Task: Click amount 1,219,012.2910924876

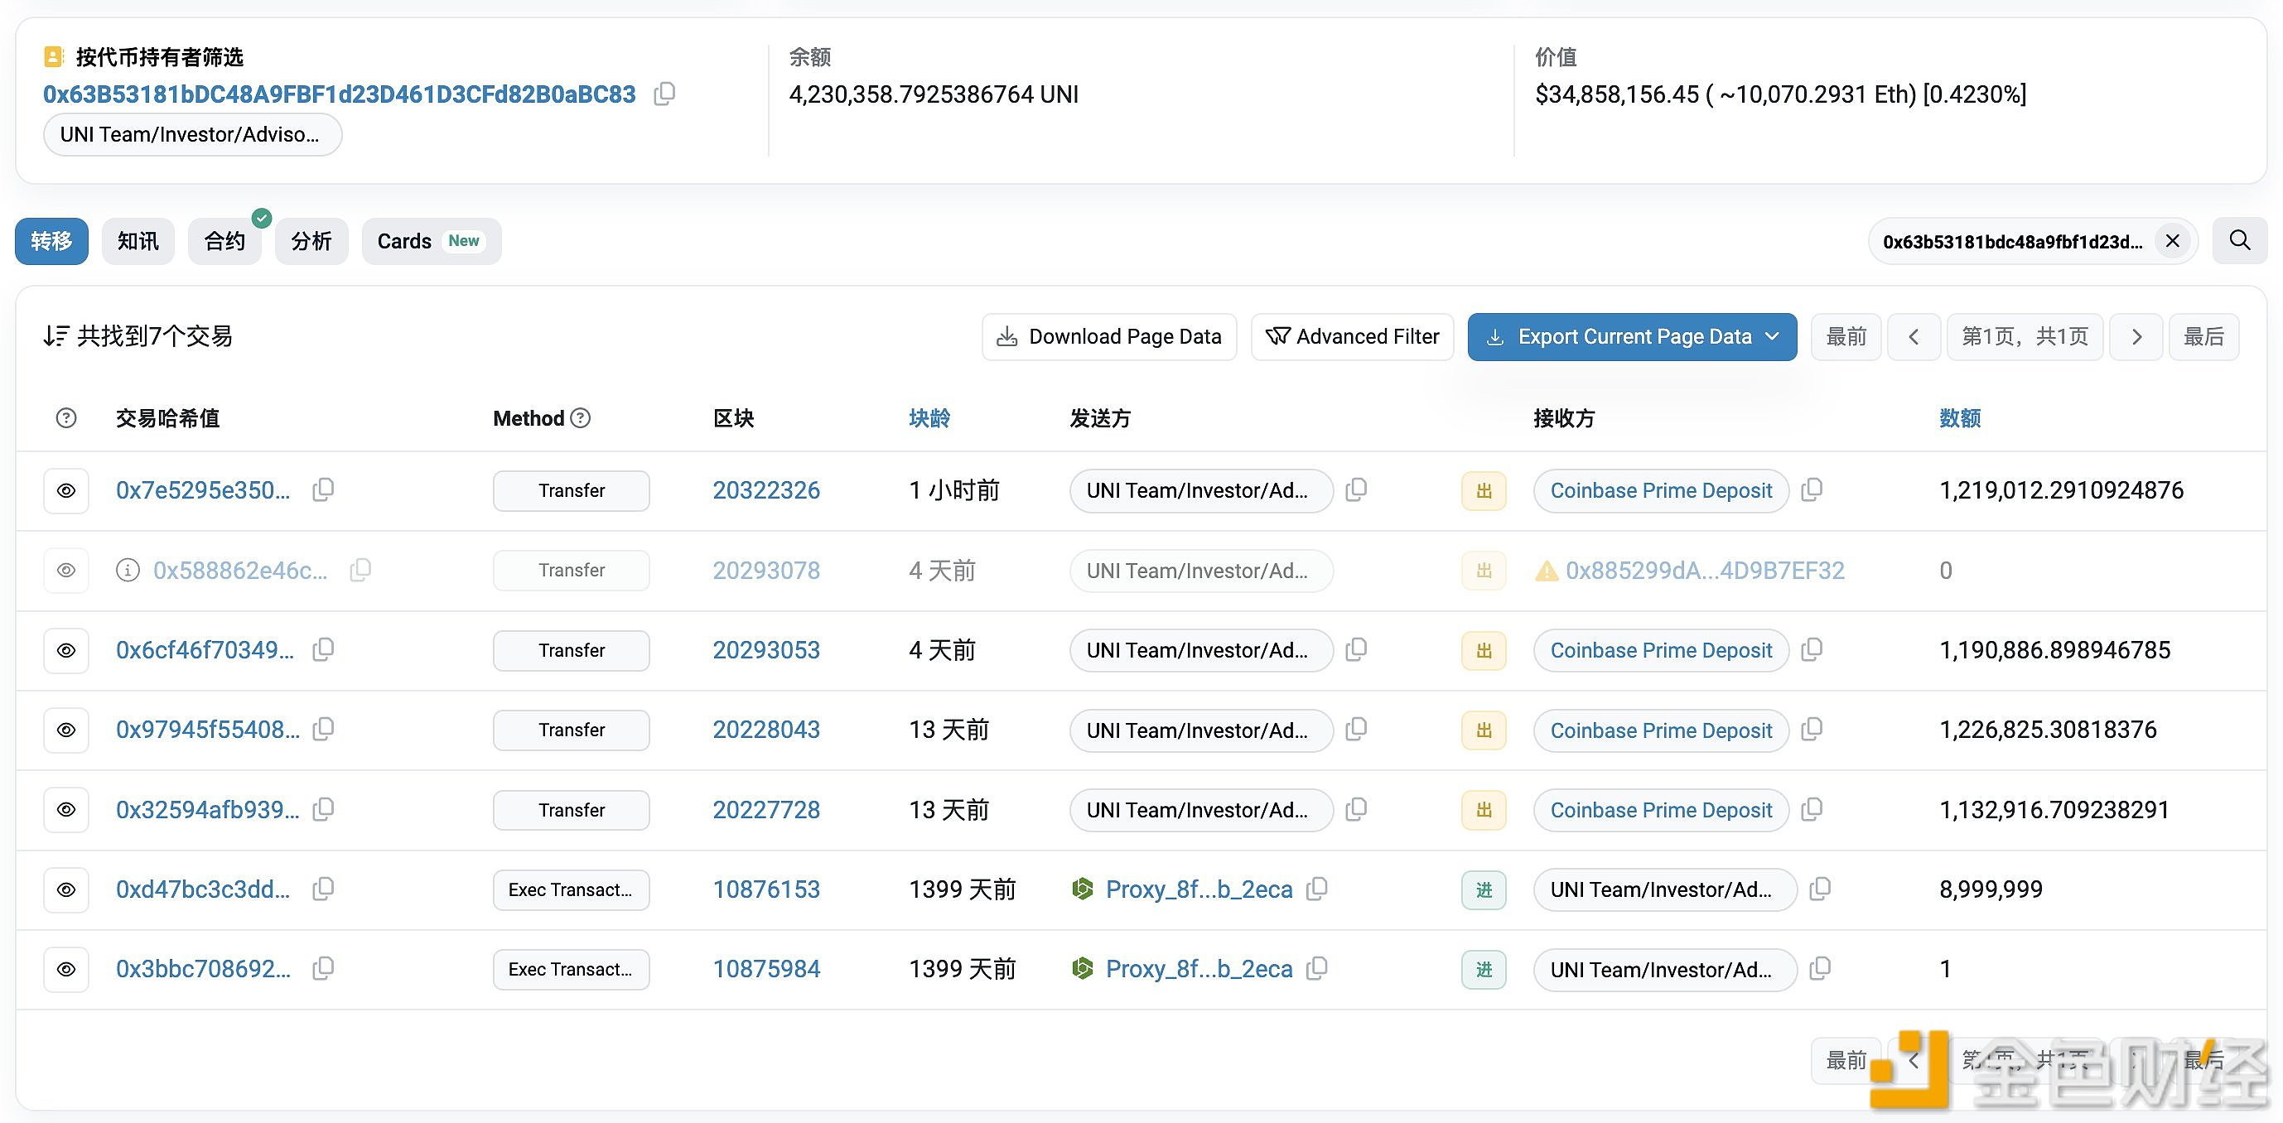Action: point(2062,490)
